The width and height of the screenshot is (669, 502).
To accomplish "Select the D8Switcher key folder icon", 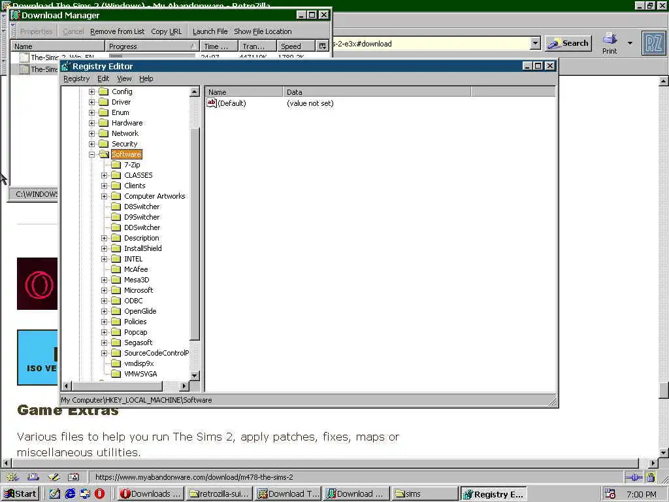I will click(x=116, y=207).
